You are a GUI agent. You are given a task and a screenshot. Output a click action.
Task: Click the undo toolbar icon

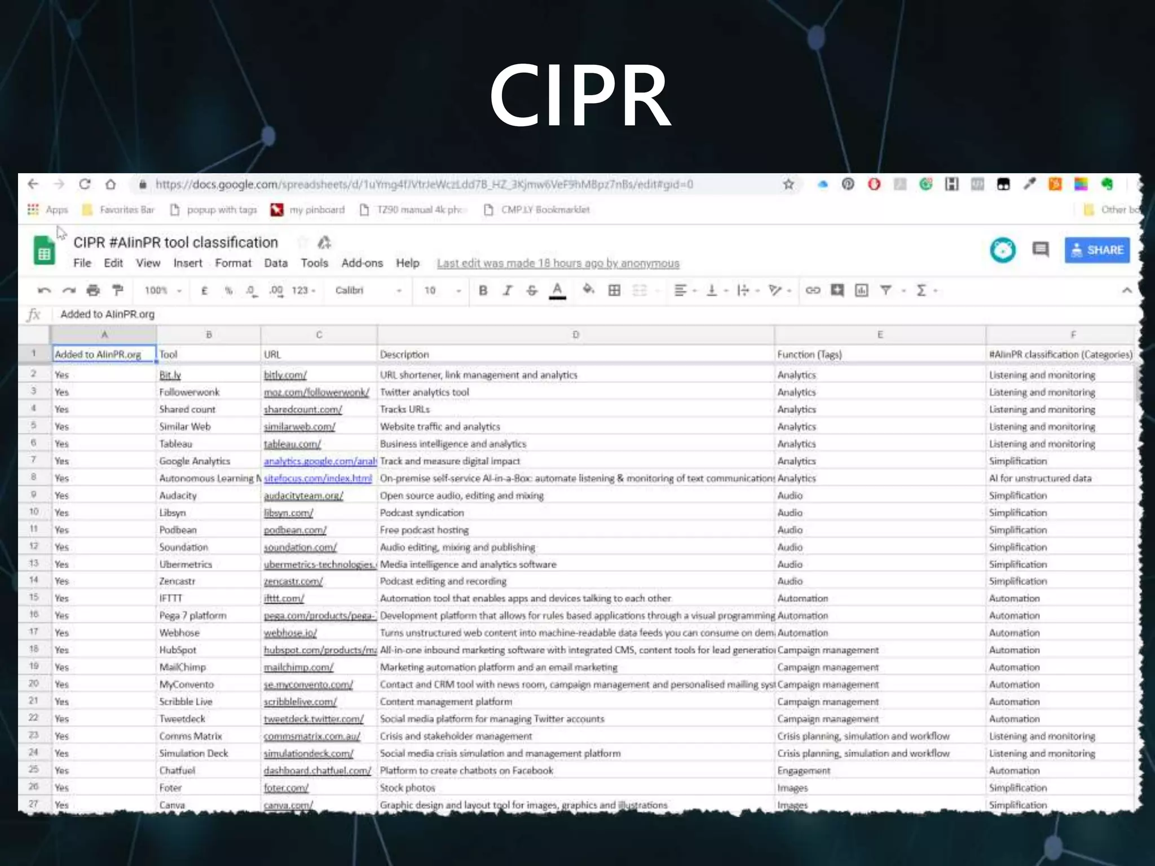coord(44,290)
